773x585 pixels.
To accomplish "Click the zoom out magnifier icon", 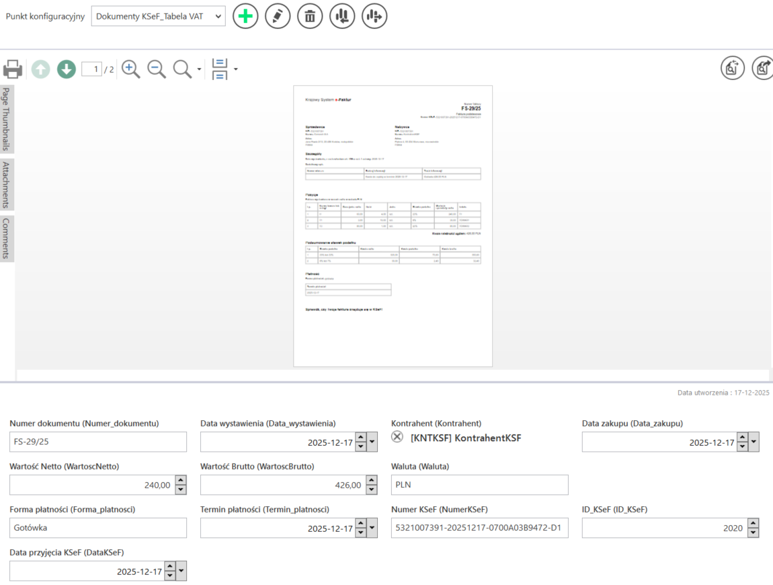I will [157, 69].
